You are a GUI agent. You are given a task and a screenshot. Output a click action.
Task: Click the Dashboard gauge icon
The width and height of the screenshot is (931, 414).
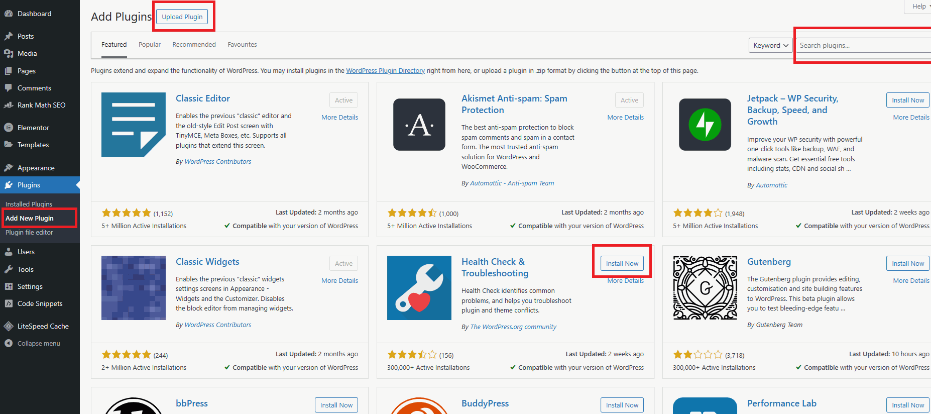pyautogui.click(x=9, y=14)
